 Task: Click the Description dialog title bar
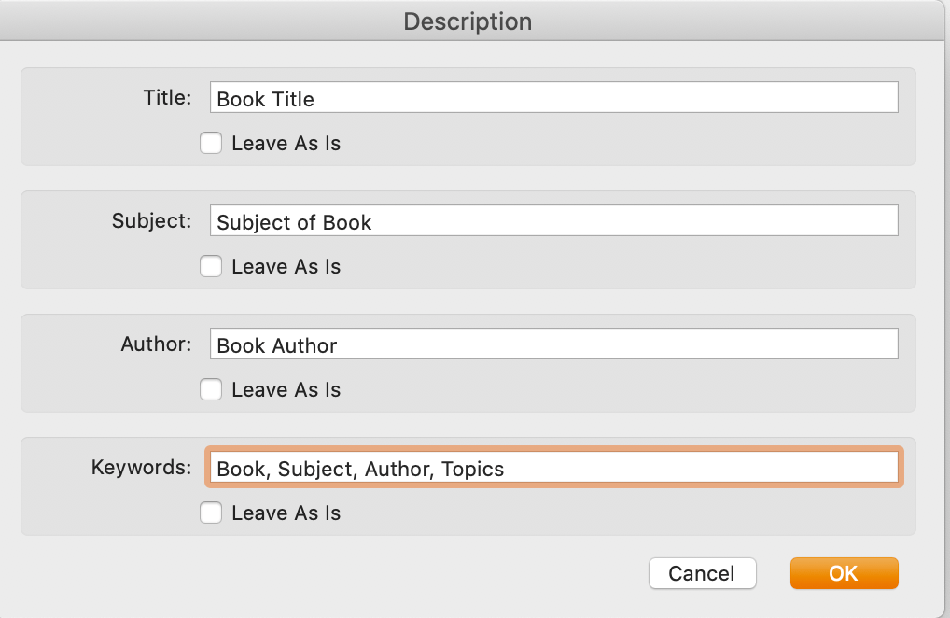[468, 21]
